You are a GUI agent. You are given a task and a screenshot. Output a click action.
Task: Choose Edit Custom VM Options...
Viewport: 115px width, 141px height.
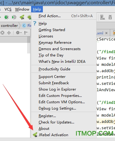tap(64, 102)
